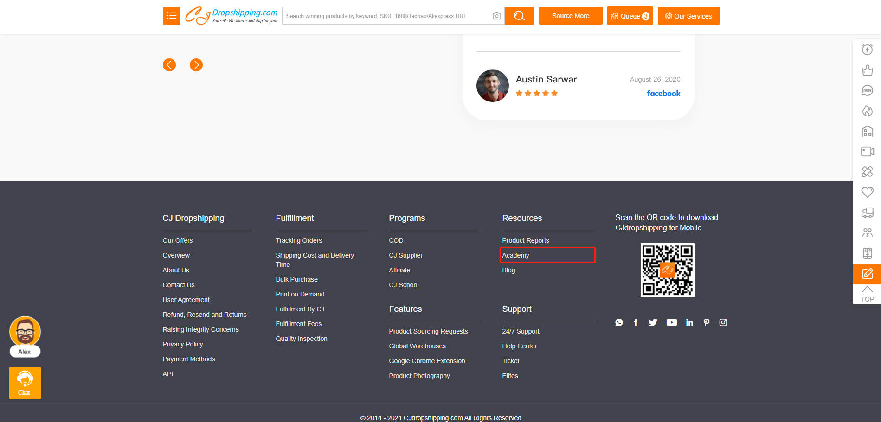Click the Help Center footer link
The image size is (881, 422).
(x=519, y=346)
